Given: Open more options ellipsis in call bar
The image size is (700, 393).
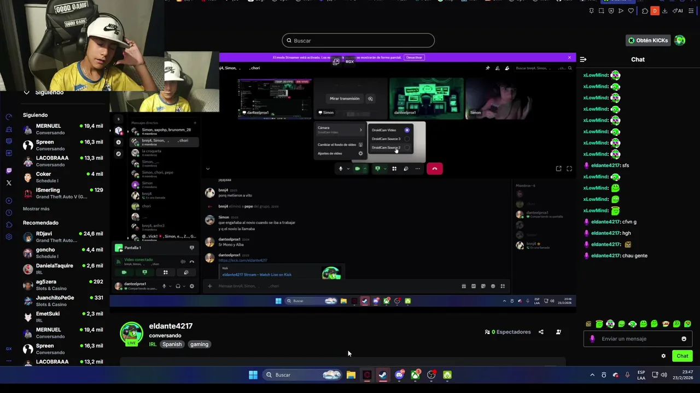Looking at the screenshot, I should [x=418, y=169].
